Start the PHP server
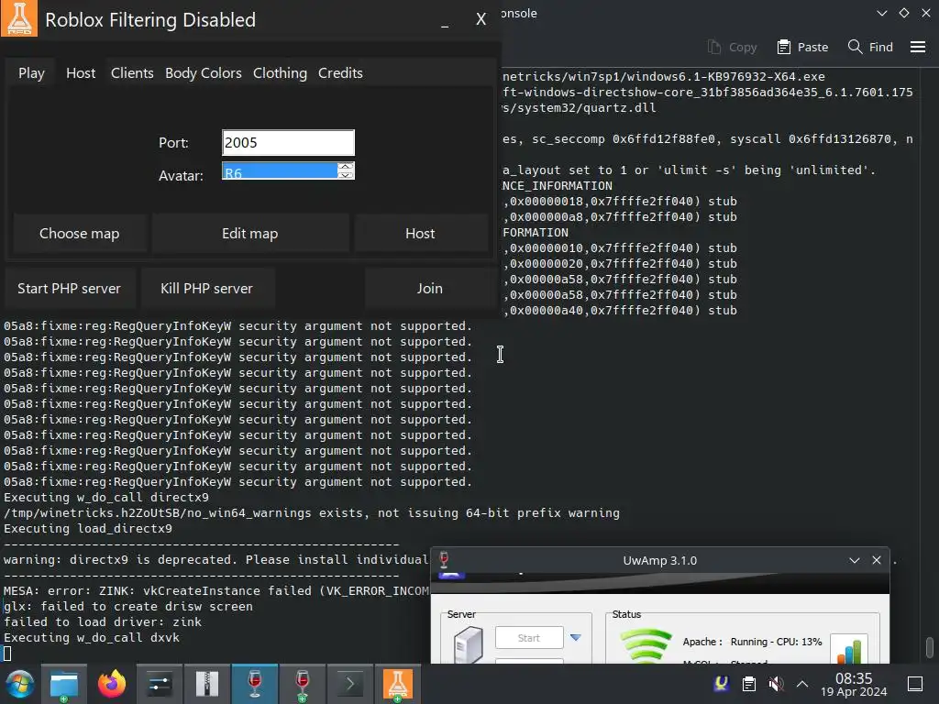939x704 pixels. coord(69,289)
